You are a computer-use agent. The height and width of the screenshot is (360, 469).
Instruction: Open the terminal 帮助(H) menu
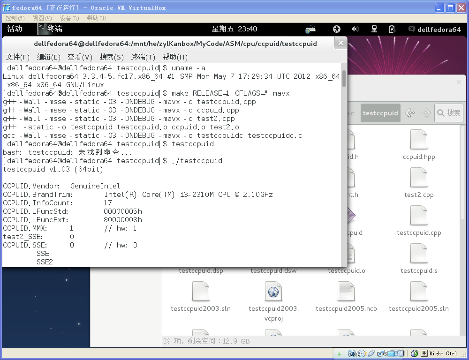pos(175,57)
